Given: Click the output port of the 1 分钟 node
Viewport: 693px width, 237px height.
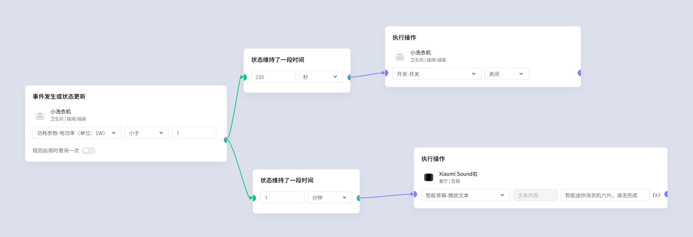Looking at the screenshot, I should [x=359, y=198].
